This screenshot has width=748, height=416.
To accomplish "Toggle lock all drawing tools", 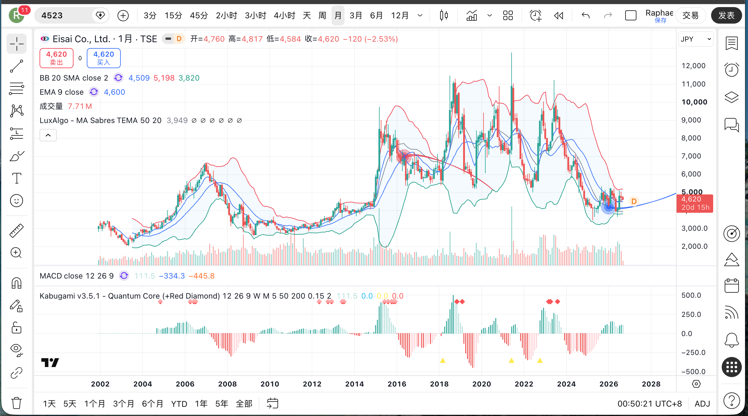I will 17,328.
